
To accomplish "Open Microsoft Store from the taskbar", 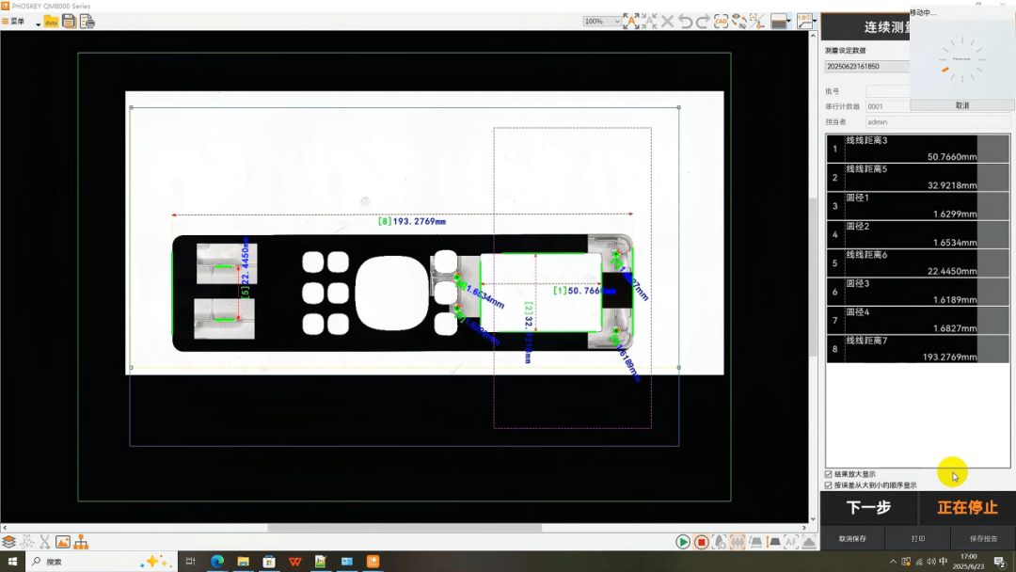I will point(269,562).
